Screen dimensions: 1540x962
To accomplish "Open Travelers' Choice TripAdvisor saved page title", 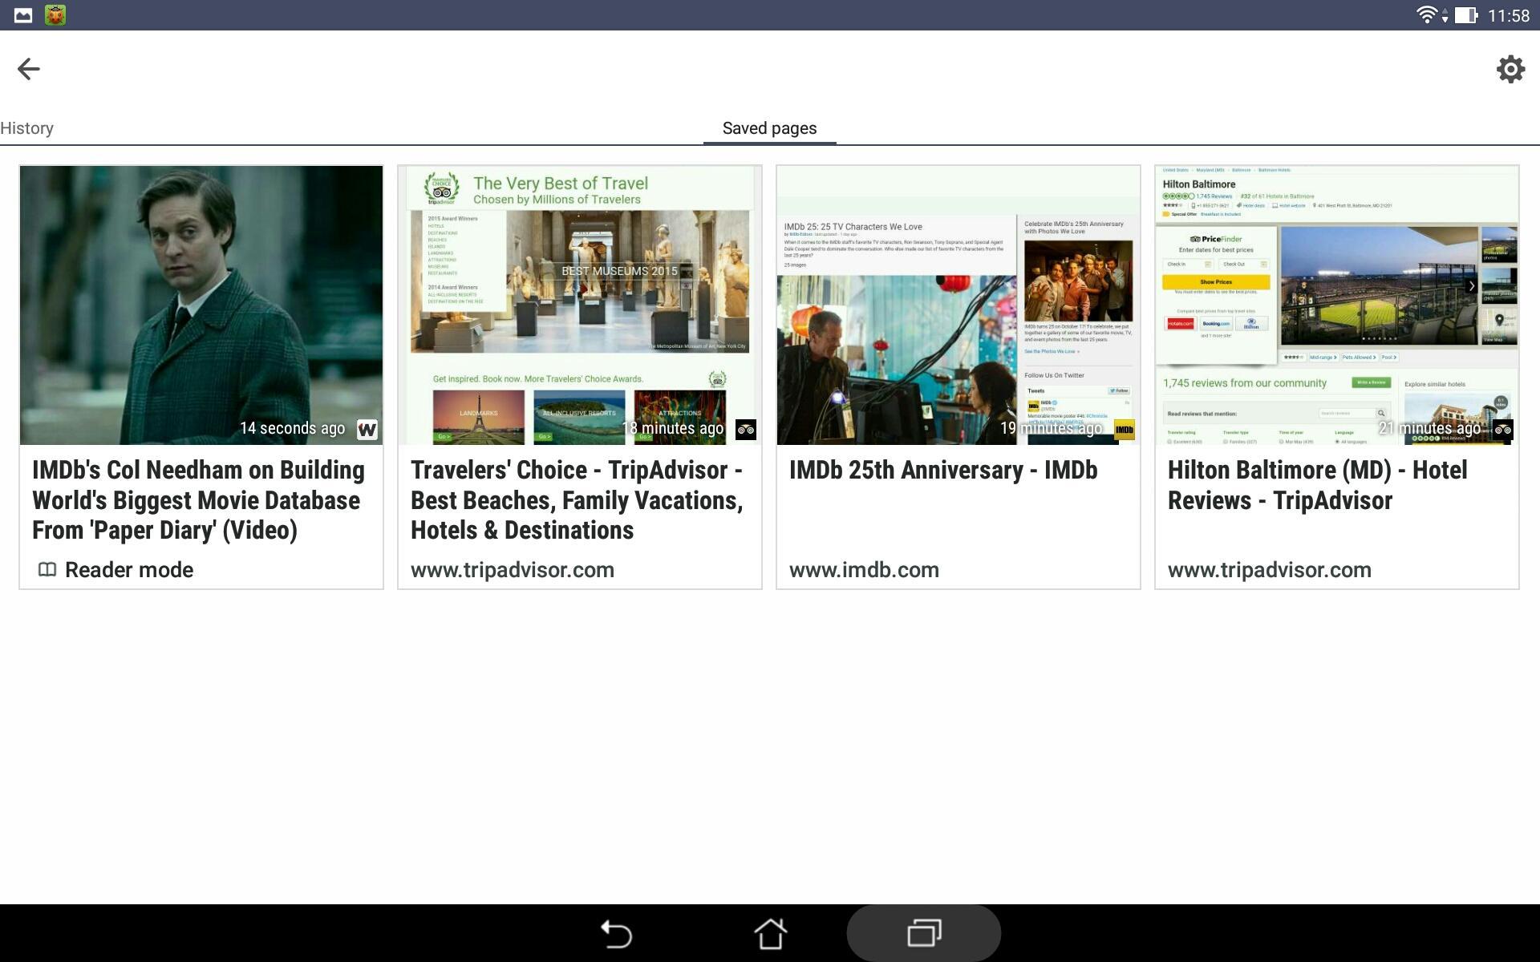I will pyautogui.click(x=577, y=500).
